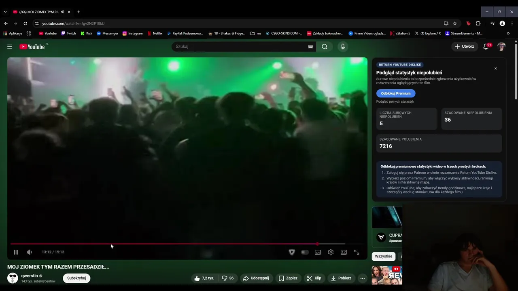Toggle subtitles captions button
Screen dimensions: 518x291
click(x=318, y=252)
